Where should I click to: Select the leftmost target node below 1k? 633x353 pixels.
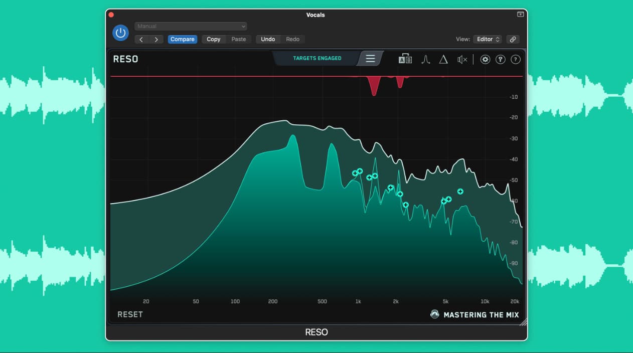point(355,173)
